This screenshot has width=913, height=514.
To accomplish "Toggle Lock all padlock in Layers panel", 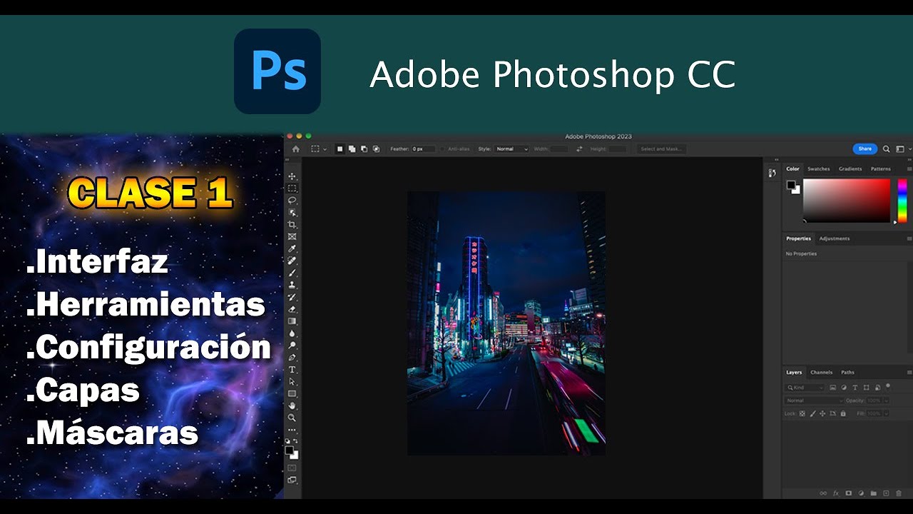I will (843, 413).
